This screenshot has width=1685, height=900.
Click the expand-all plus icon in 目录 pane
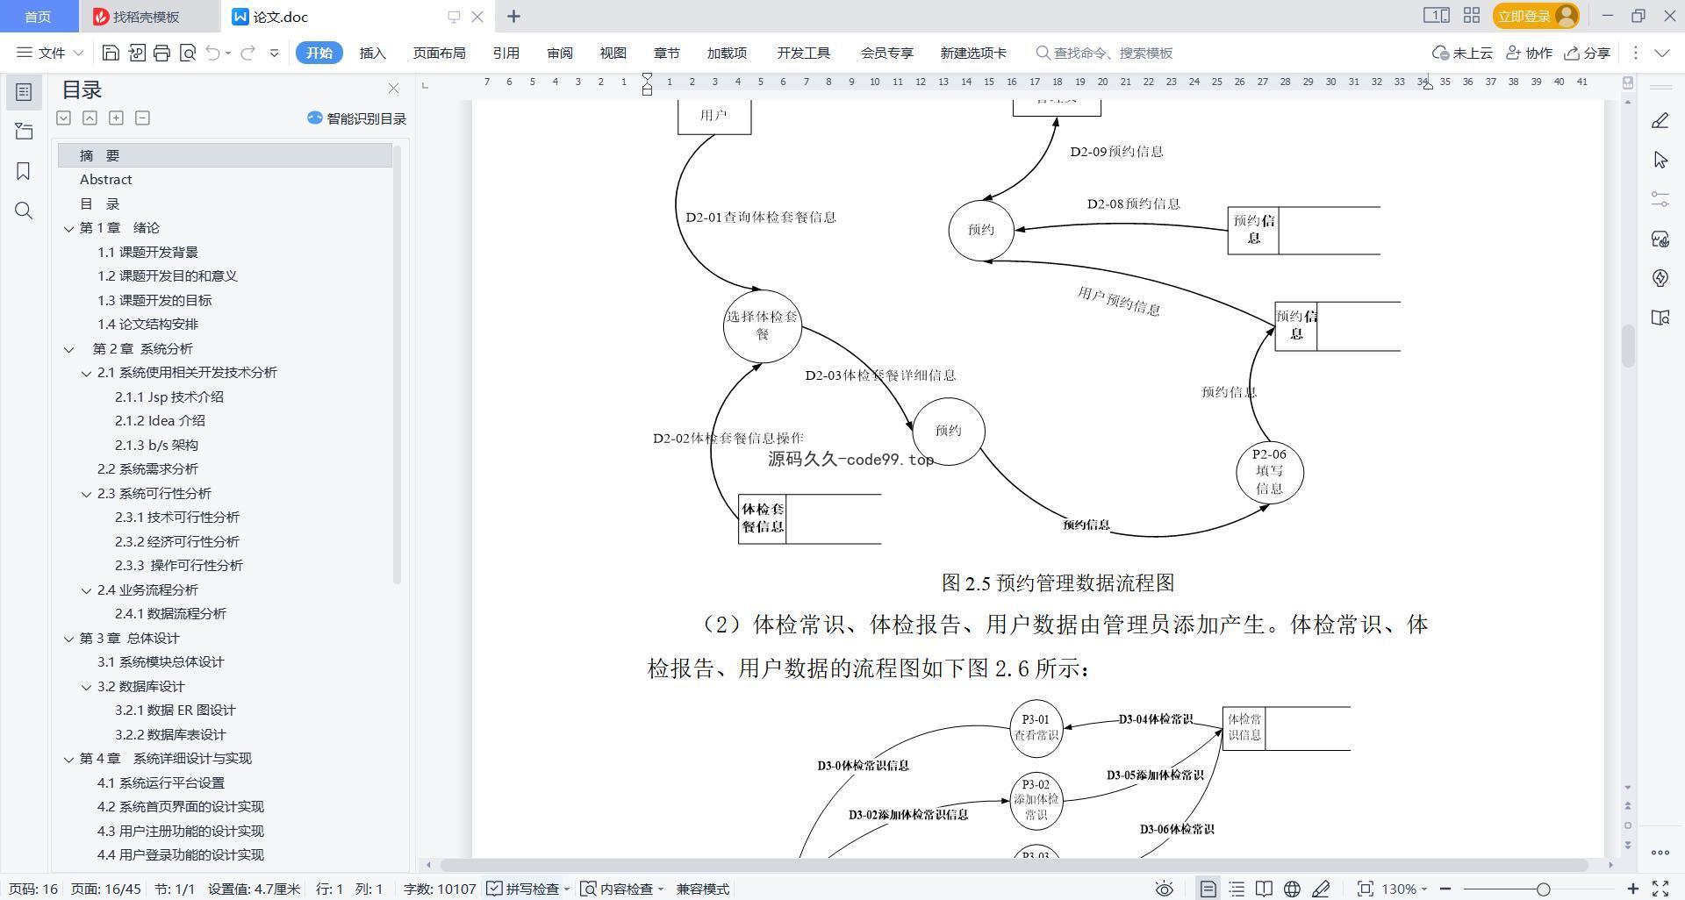click(116, 118)
